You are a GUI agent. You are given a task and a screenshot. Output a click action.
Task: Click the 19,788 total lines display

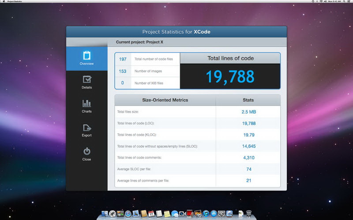tap(230, 77)
